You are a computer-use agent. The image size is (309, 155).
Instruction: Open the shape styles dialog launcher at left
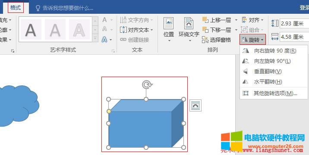pyautogui.click(x=13, y=51)
